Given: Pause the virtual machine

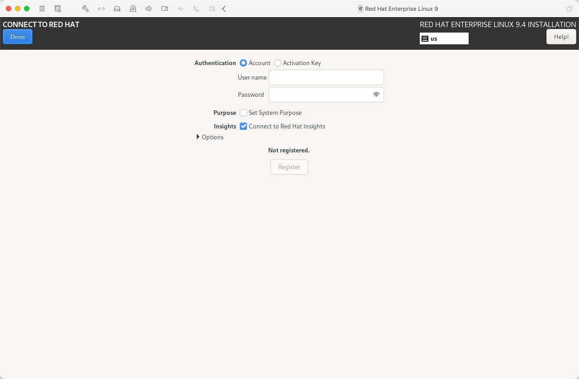Looking at the screenshot, I should [x=41, y=9].
